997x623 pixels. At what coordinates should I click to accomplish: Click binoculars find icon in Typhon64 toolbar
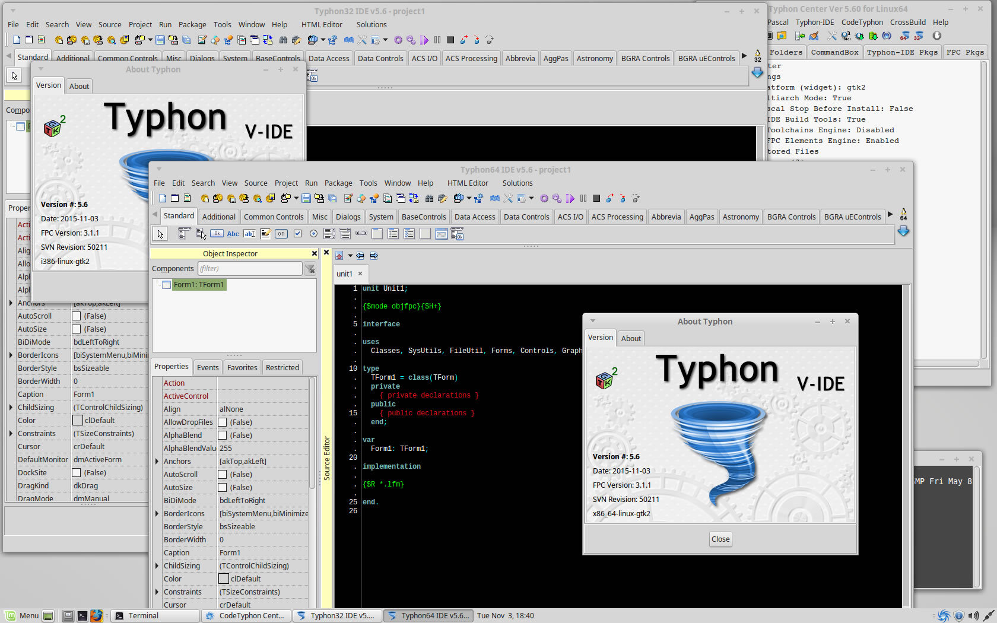click(429, 198)
